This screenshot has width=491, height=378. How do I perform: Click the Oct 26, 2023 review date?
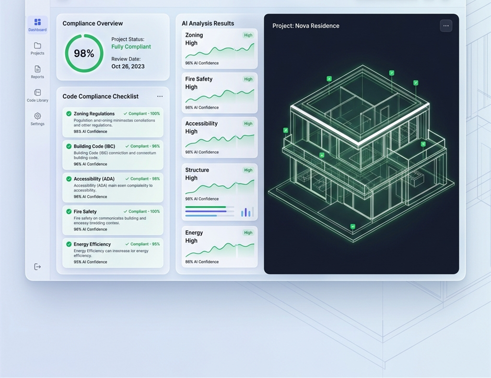point(128,66)
